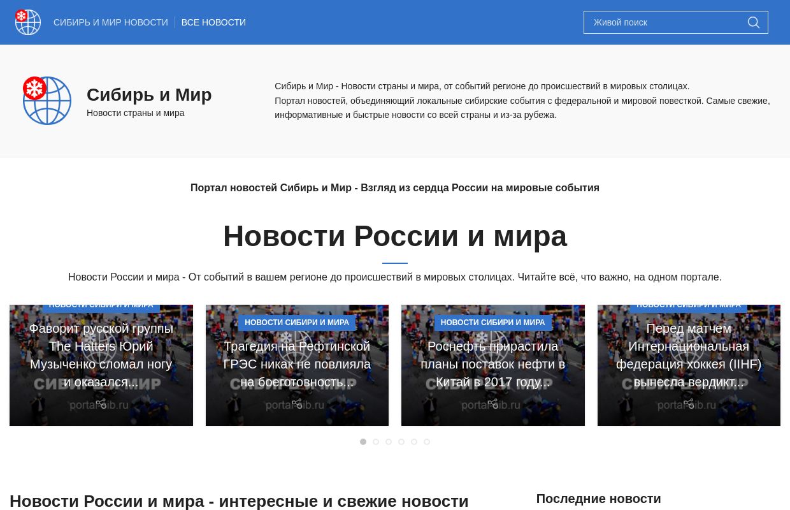This screenshot has width=790, height=510.
Task: Click the large Сибирь и Мир globe logo
Action: click(47, 101)
